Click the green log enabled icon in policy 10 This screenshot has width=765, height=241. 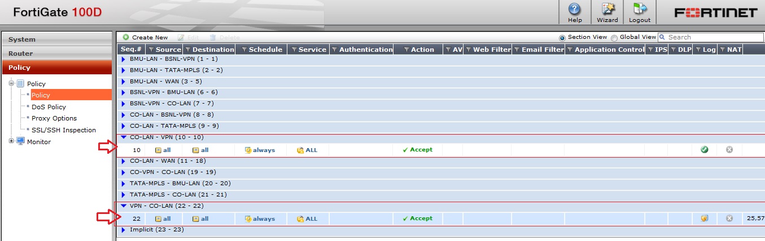pyautogui.click(x=705, y=150)
